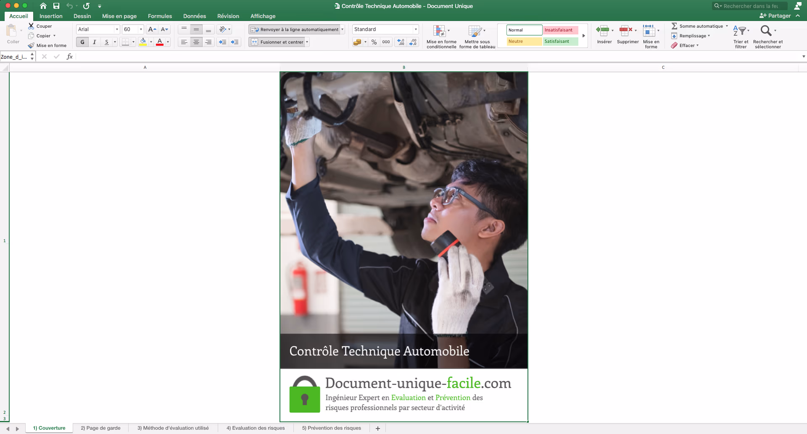Screen dimensions: 807x434
Task: Apply percent number format
Action: coord(374,42)
